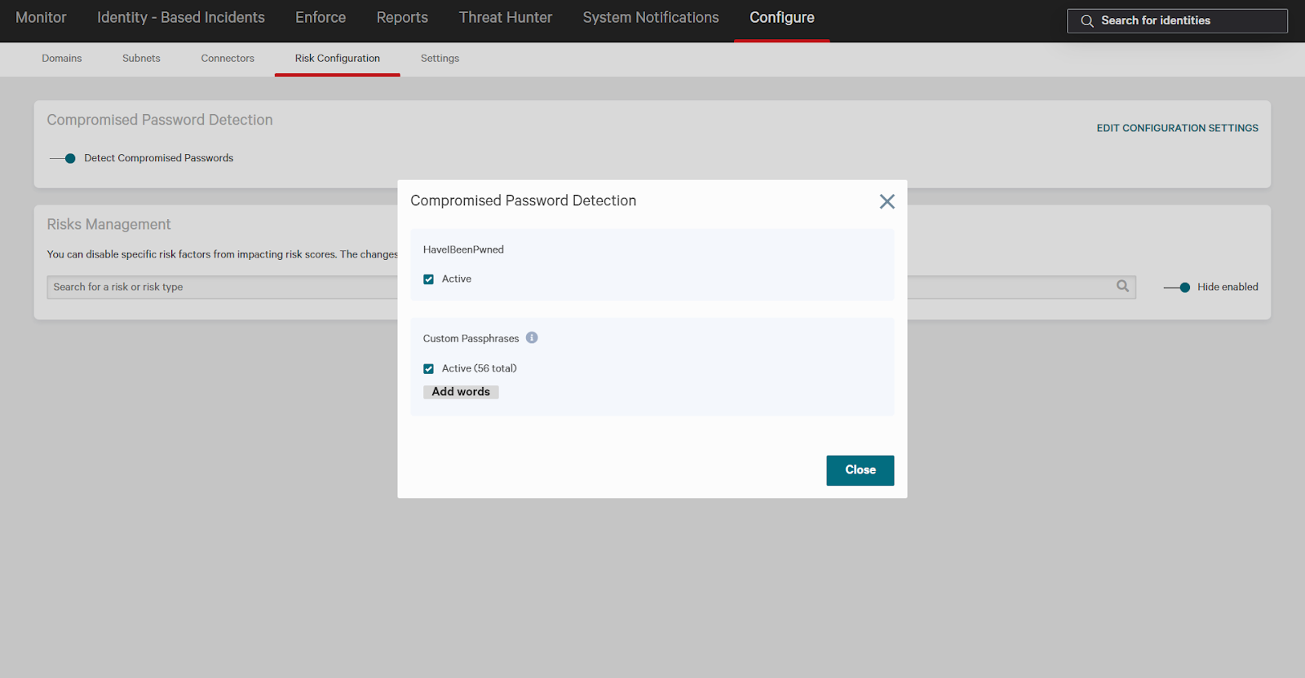Focus the Search for identities field
The height and width of the screenshot is (678, 1305).
1177,21
